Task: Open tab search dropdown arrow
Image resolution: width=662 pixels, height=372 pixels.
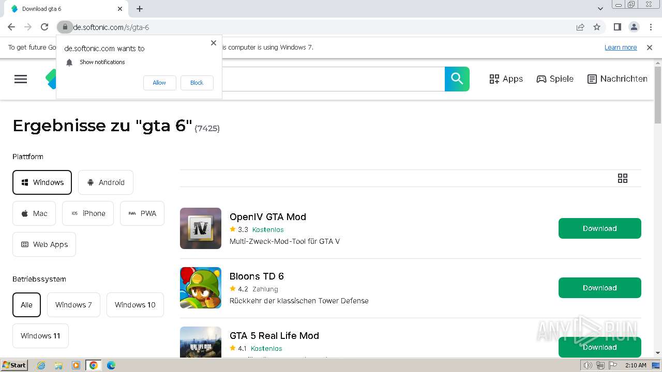Action: [x=600, y=9]
